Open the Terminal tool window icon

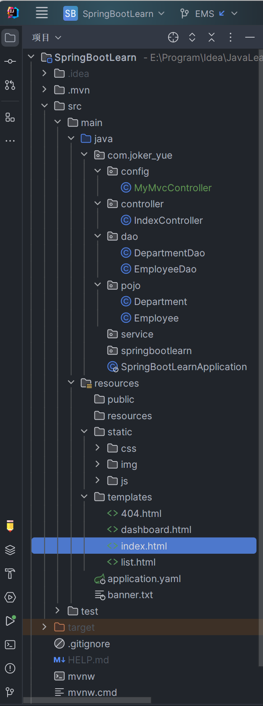click(10, 645)
